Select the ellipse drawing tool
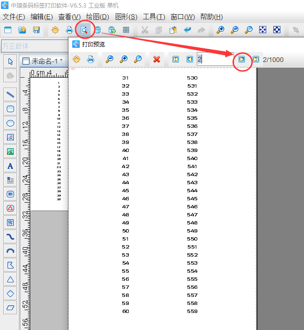 click(x=10, y=123)
